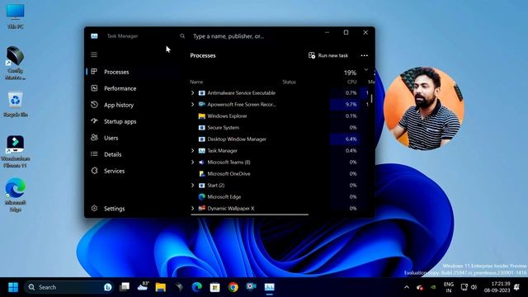Click the Run new task button
This screenshot has width=528, height=297.
point(328,55)
